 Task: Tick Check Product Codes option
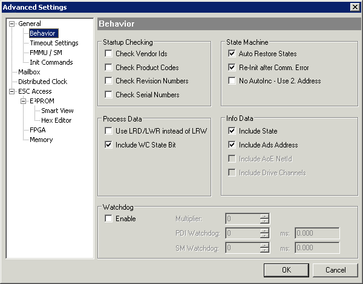(108, 67)
